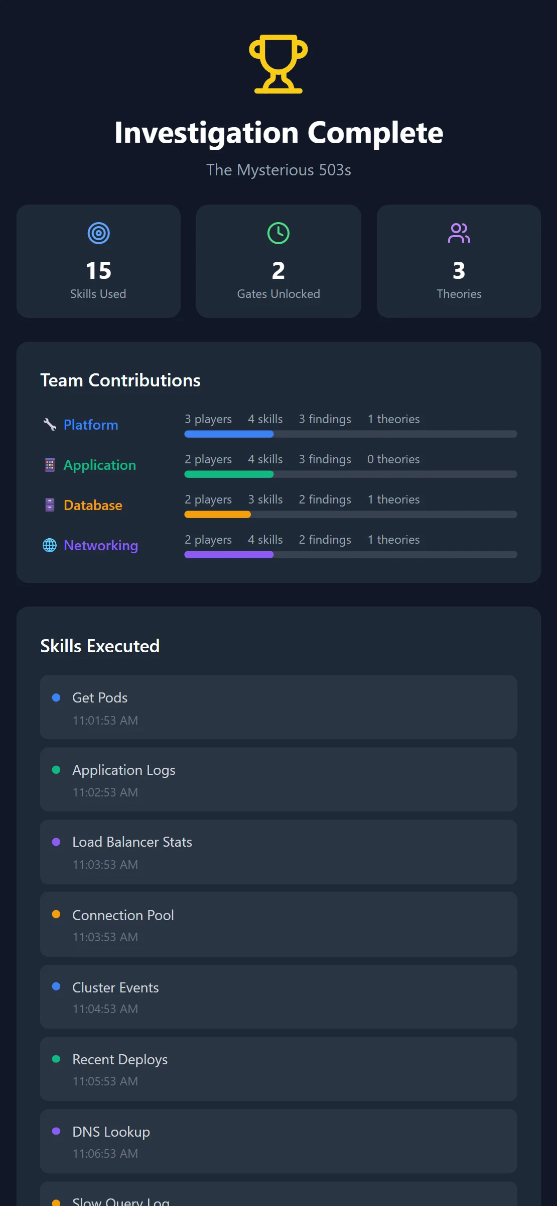
Task: Click the Theories stat card
Action: (459, 261)
